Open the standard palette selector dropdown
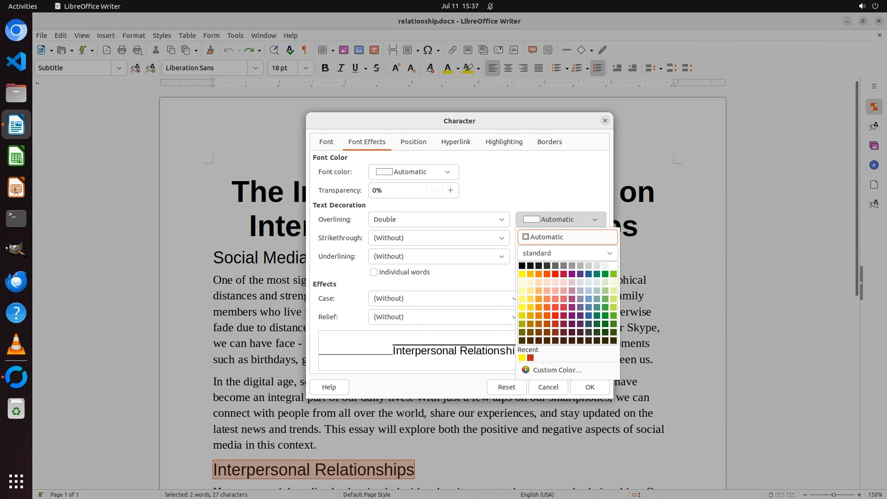Image resolution: width=887 pixels, height=499 pixels. [x=567, y=253]
